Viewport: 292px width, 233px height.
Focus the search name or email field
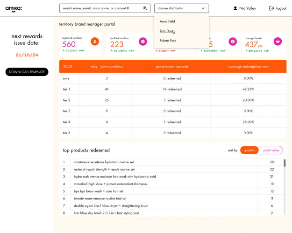[x=105, y=8]
